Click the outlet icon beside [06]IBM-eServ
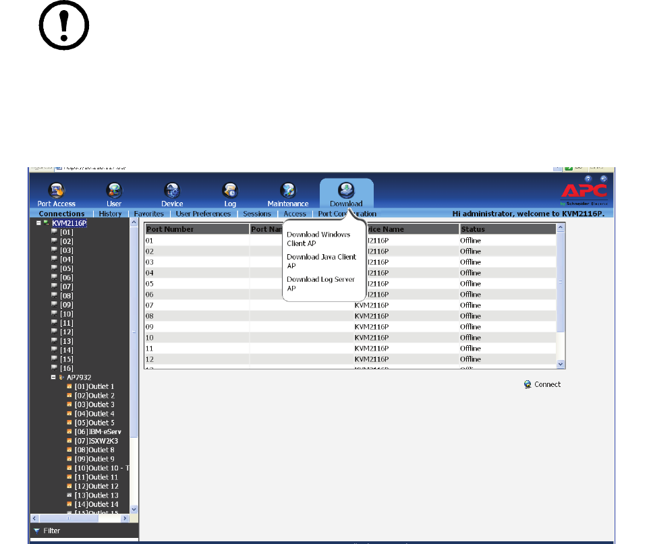653x544 pixels. [69, 431]
